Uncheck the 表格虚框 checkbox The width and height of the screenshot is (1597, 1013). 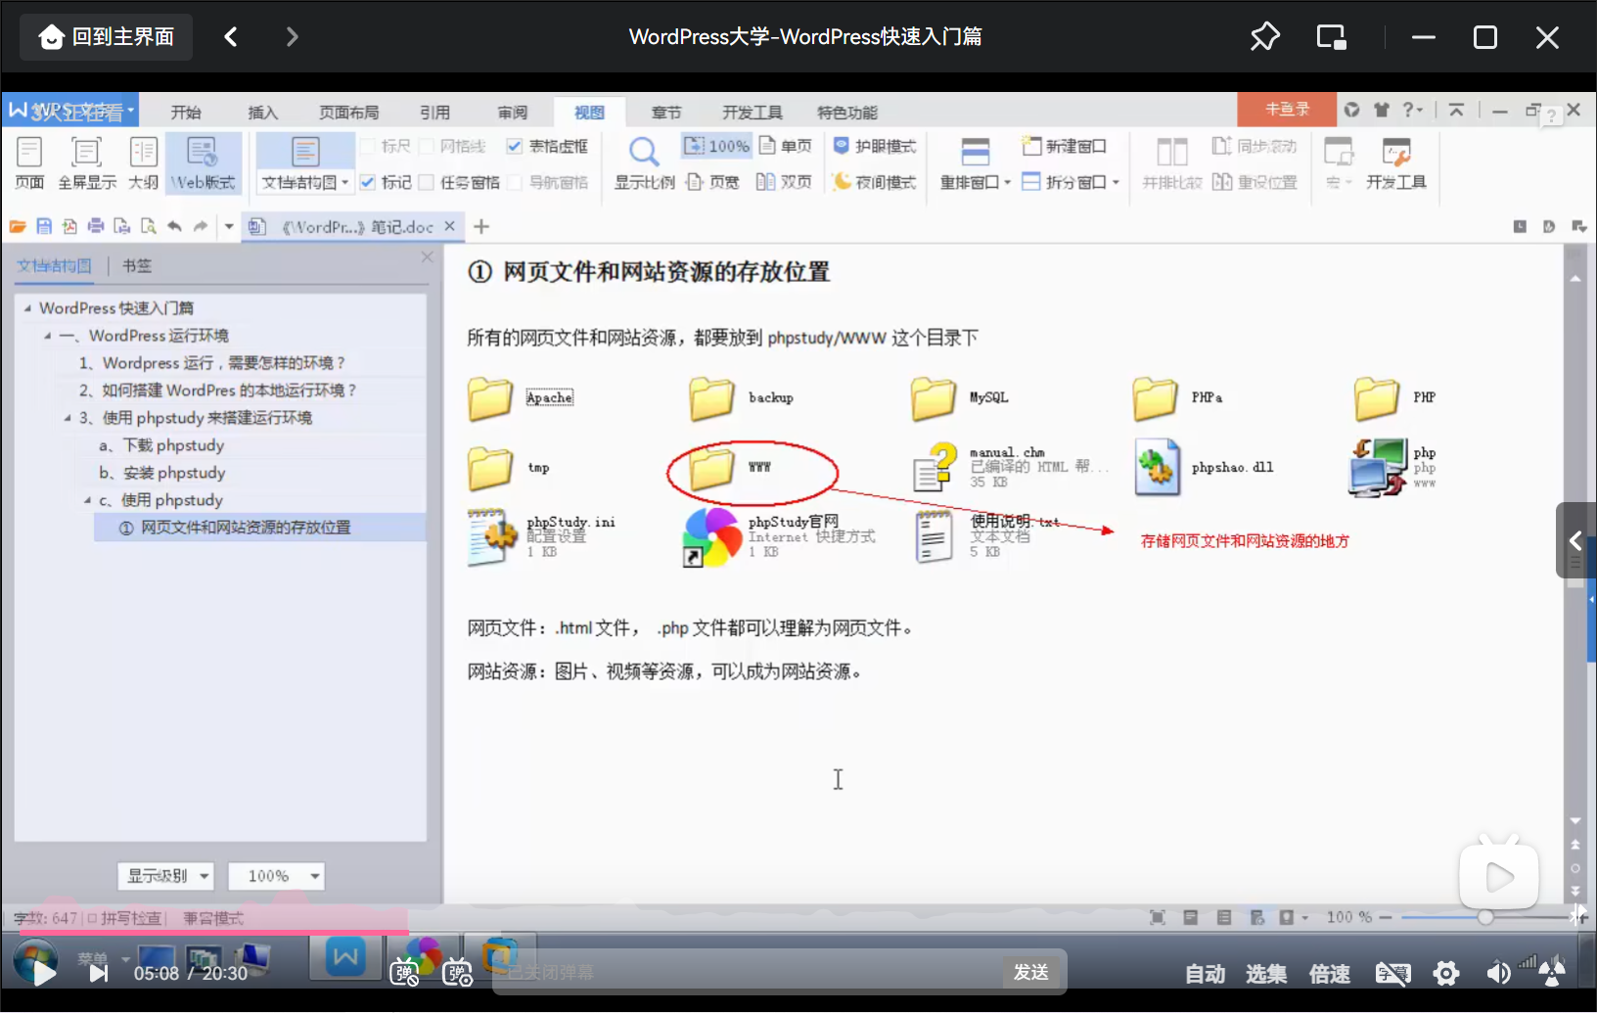[515, 147]
